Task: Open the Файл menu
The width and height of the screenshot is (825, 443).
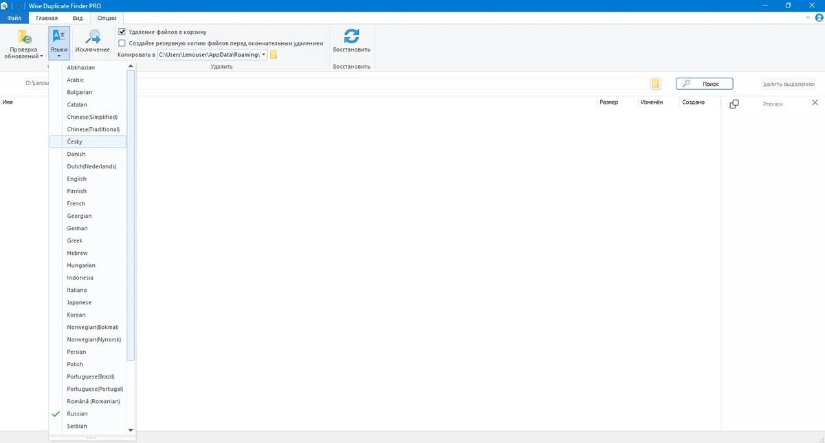Action: pos(14,18)
